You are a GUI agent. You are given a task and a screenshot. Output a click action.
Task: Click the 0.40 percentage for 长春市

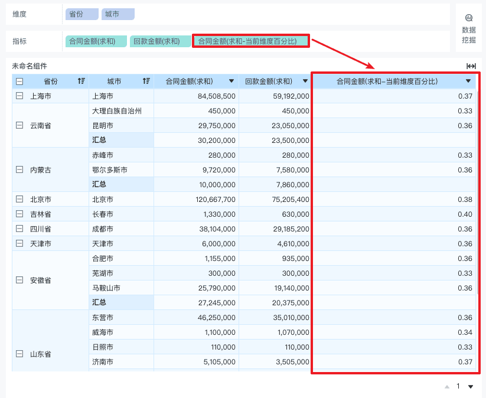click(465, 214)
